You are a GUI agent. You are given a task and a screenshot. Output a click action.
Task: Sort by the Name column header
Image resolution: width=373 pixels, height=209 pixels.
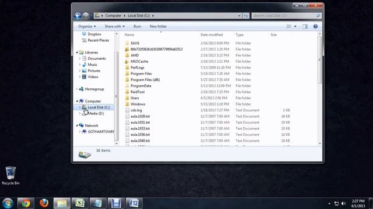[x=129, y=35]
